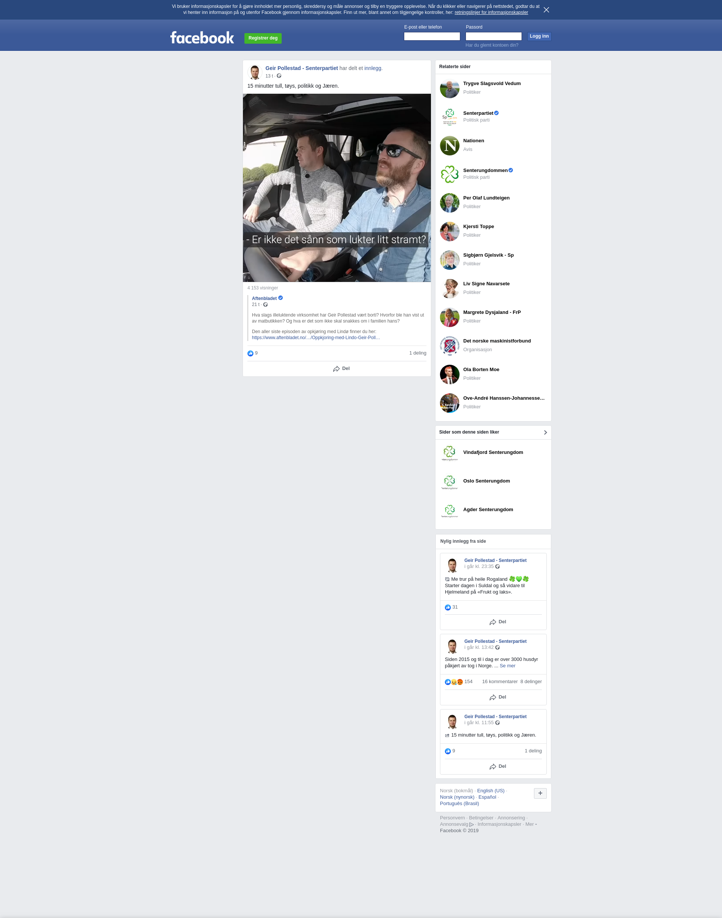
Task: Click Liv Signe Navarsete avatar
Action: pos(449,289)
